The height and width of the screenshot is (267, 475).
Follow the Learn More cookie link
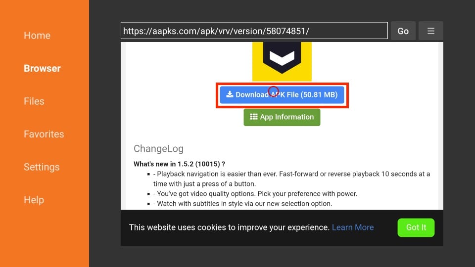[353, 227]
